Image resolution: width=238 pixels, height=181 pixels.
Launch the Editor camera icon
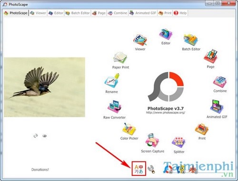tap(166, 34)
